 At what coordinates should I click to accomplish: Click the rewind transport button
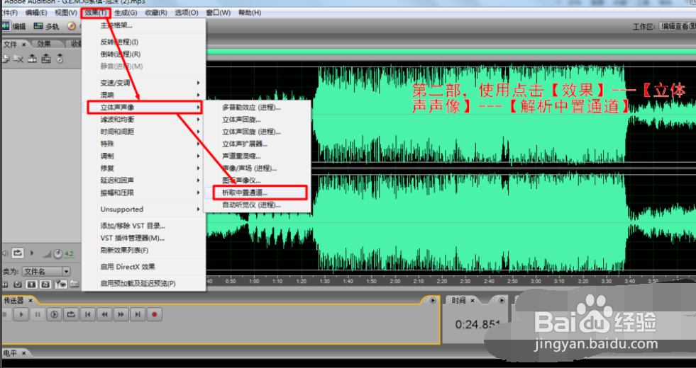click(x=105, y=314)
